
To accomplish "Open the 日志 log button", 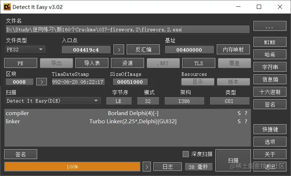I will [x=168, y=167].
